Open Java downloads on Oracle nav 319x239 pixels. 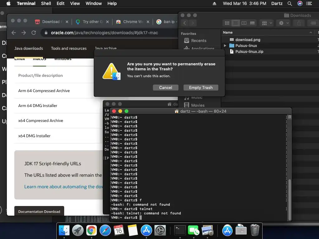[29, 48]
